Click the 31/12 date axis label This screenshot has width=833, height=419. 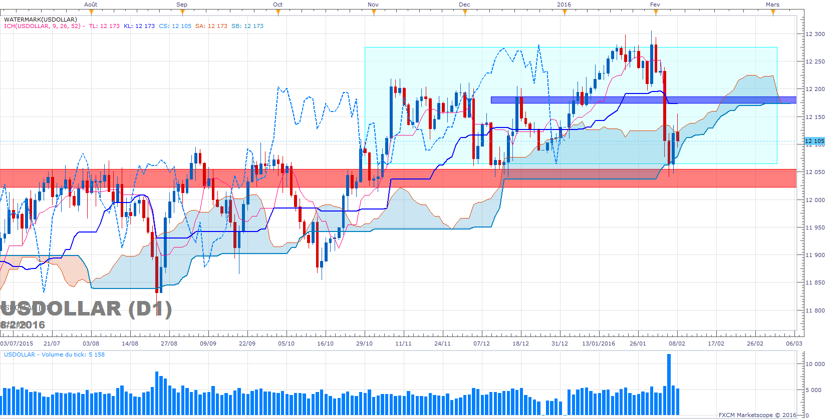click(x=560, y=343)
